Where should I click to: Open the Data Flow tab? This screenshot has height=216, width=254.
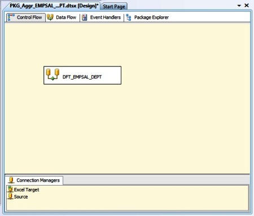(62, 17)
